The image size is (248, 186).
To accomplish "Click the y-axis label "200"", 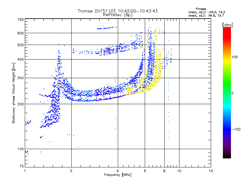I will click(x=20, y=104).
